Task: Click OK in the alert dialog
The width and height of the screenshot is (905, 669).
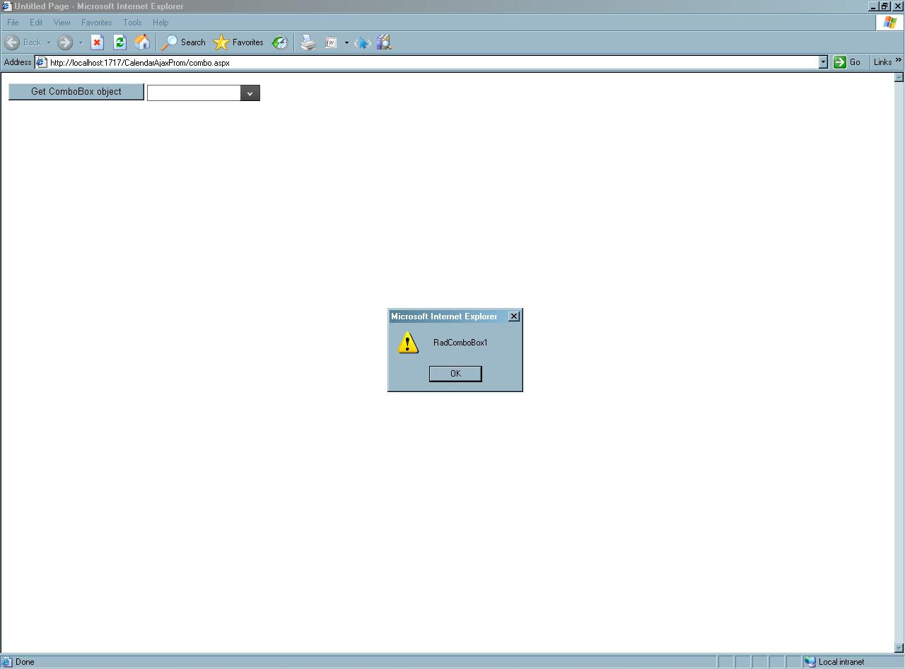Action: pos(455,374)
